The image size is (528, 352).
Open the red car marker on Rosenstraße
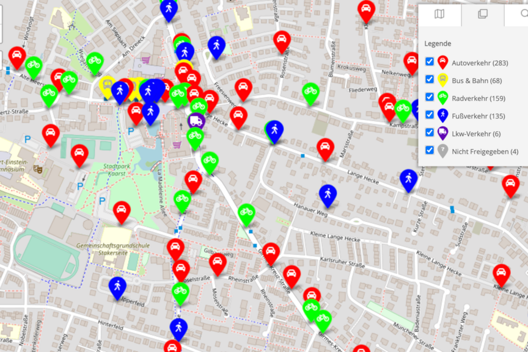282,40
